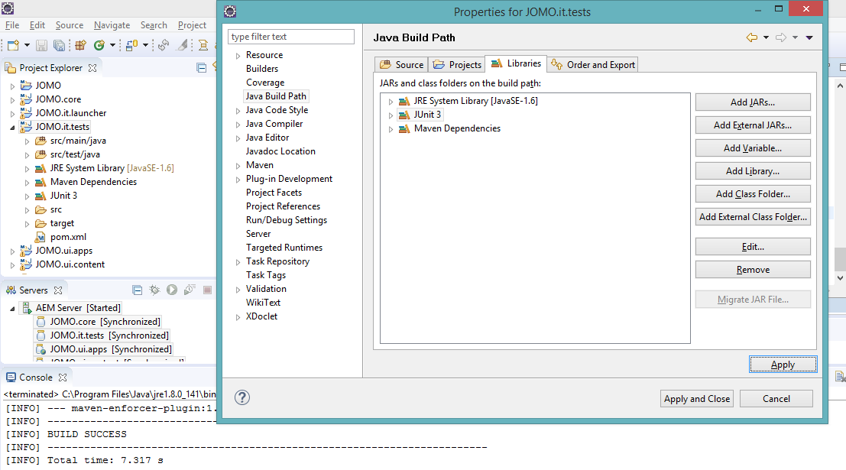
Task: Collapse all in Project Explorer toolbar
Action: click(200, 67)
